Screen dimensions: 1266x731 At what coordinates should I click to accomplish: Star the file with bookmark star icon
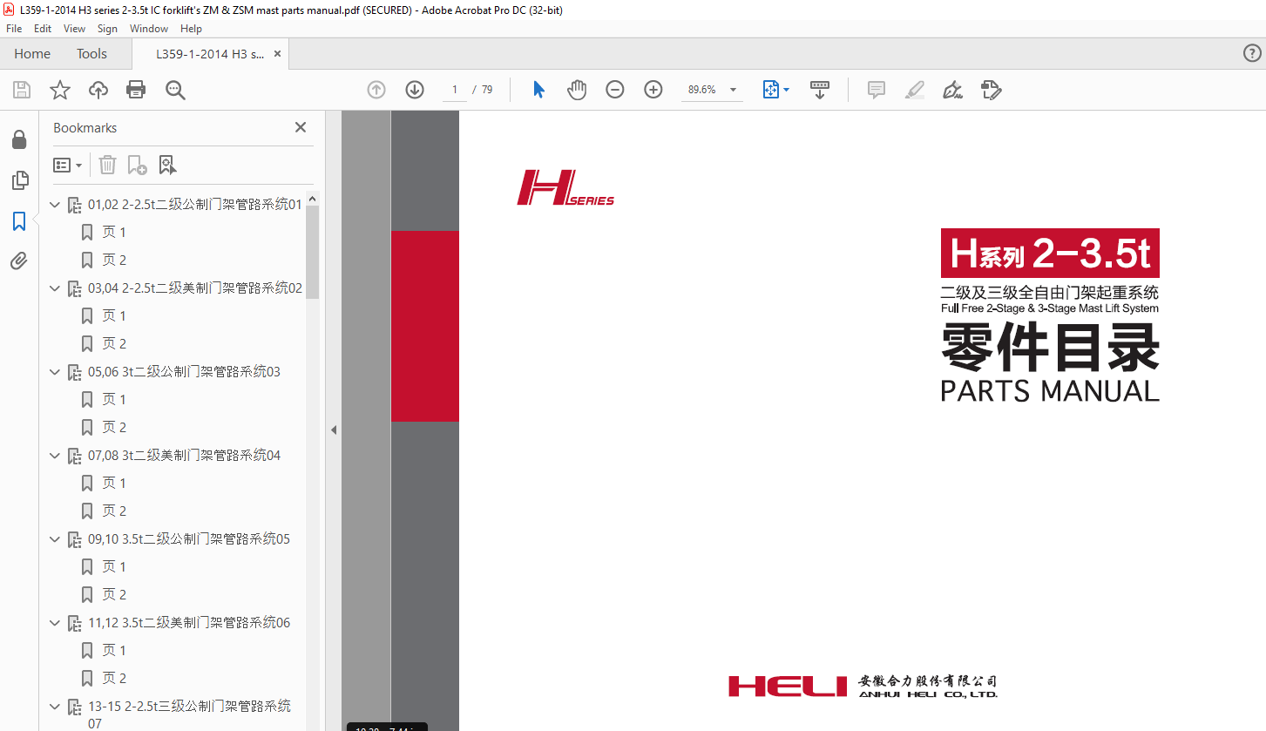point(60,90)
